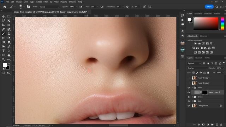The image size is (226, 127).
Task: Open the Smoothing dropdown arrow
Action: pos(123,7)
